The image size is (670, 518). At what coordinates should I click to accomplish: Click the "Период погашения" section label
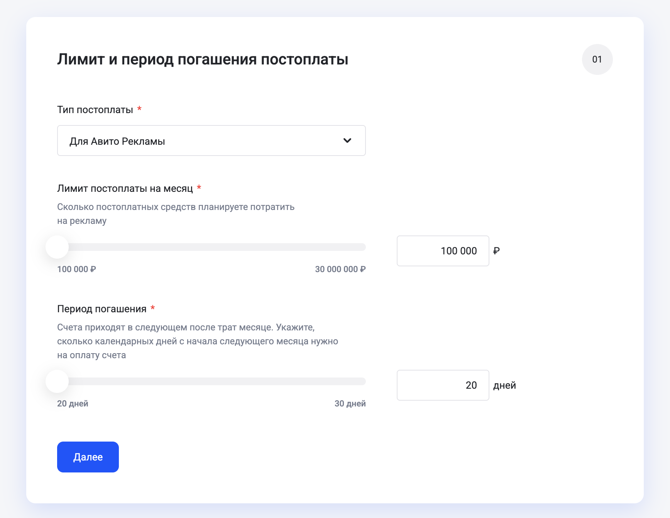(x=102, y=308)
